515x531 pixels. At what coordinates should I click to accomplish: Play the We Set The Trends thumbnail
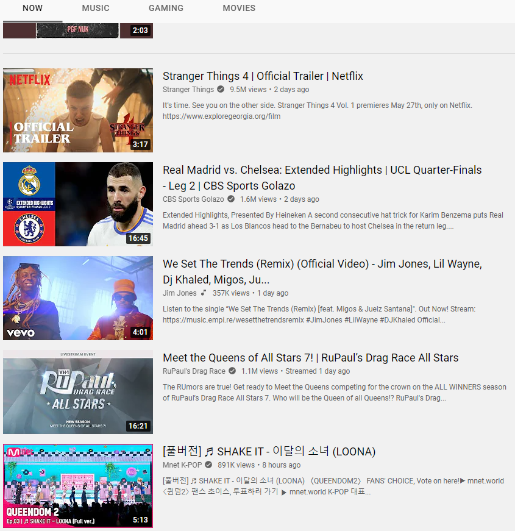point(78,298)
